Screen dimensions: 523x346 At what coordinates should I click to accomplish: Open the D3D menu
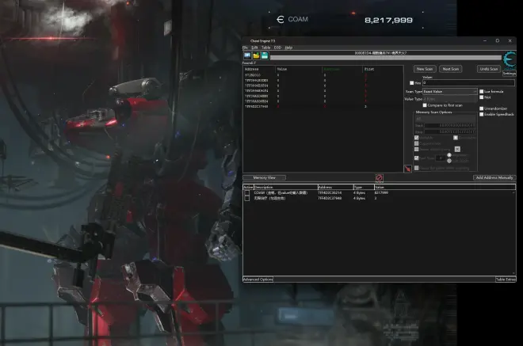coord(277,48)
